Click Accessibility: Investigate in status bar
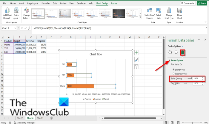 24,123
